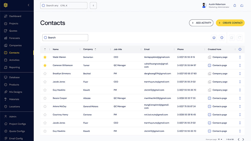Toggle favorite star for Cameron Williamson

point(45,65)
